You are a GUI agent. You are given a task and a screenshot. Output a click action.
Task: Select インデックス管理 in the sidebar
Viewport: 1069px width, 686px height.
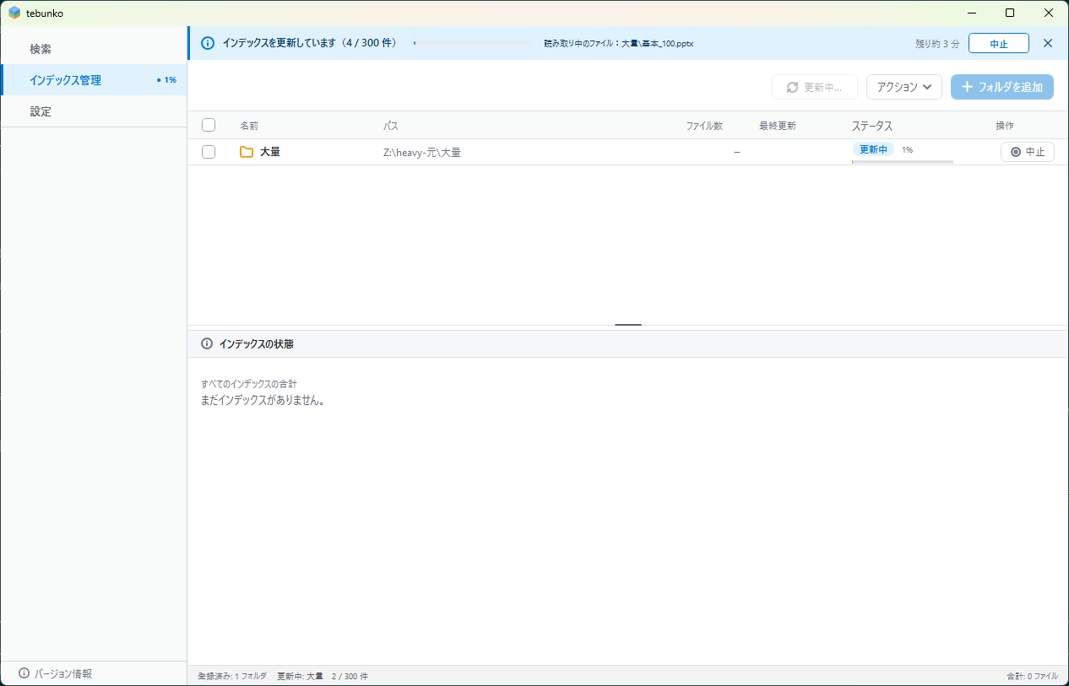tap(94, 80)
